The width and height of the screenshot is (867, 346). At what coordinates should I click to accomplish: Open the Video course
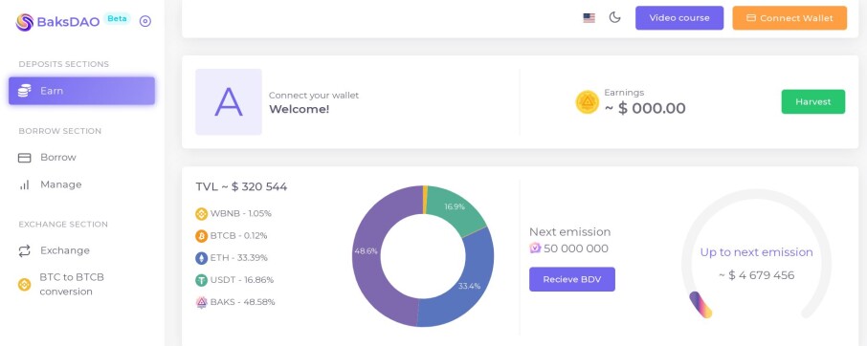pos(679,17)
